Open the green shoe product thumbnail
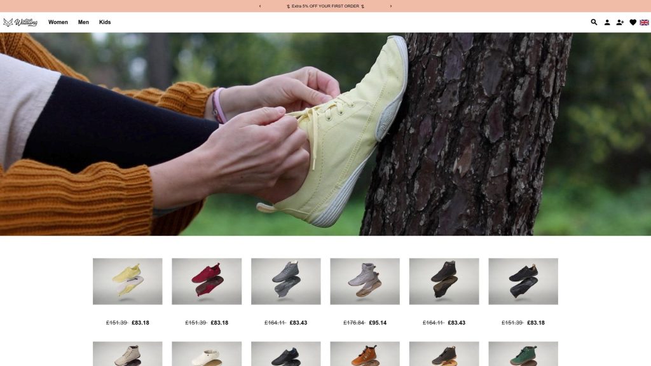 point(523,354)
